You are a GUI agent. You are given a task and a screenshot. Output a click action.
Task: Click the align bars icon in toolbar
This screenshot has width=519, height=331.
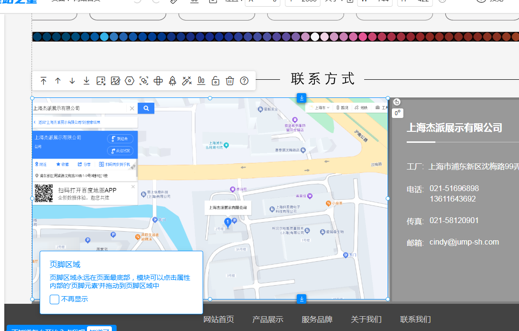[x=201, y=81]
